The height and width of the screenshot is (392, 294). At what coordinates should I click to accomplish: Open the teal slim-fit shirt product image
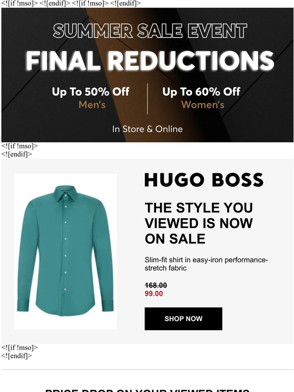click(x=65, y=251)
